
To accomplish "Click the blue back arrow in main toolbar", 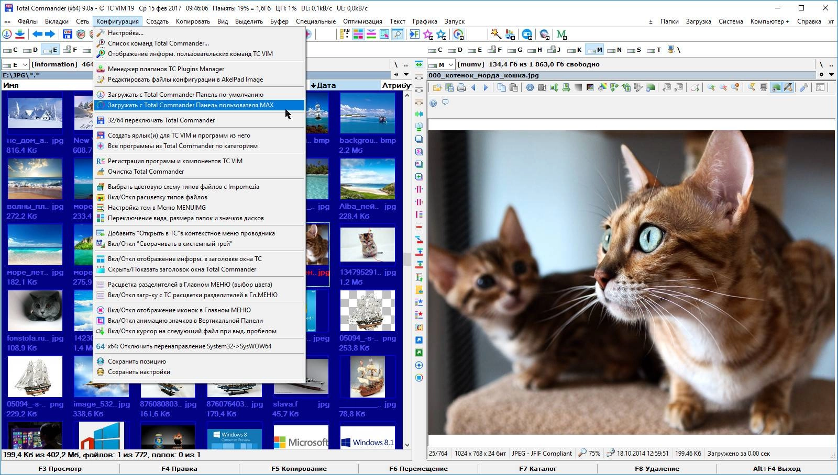I will (x=37, y=34).
